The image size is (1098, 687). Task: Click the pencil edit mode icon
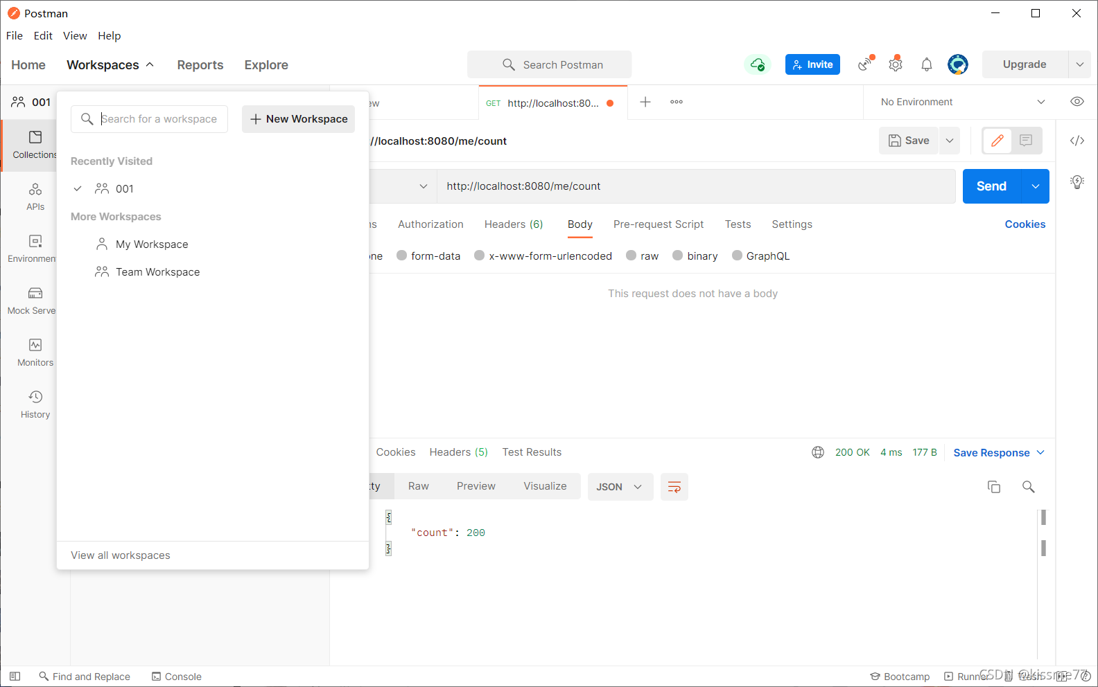click(x=997, y=141)
